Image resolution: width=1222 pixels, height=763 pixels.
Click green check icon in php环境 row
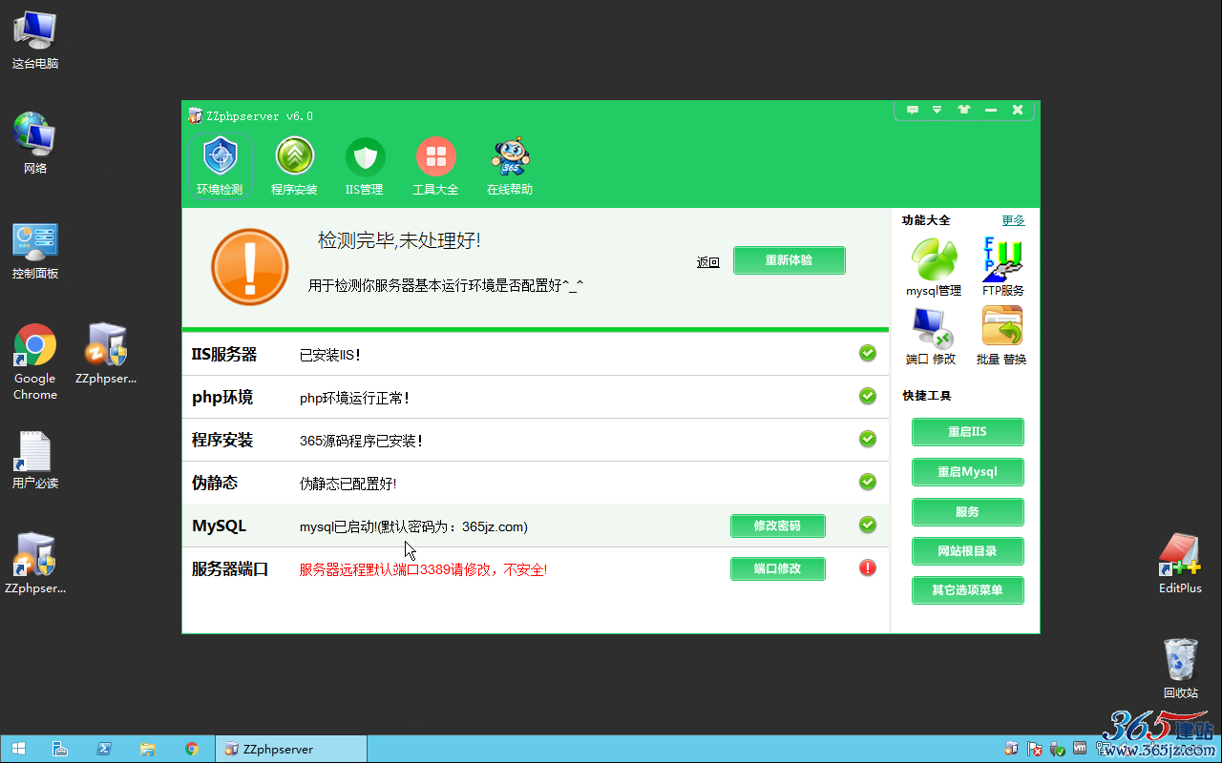tap(868, 396)
